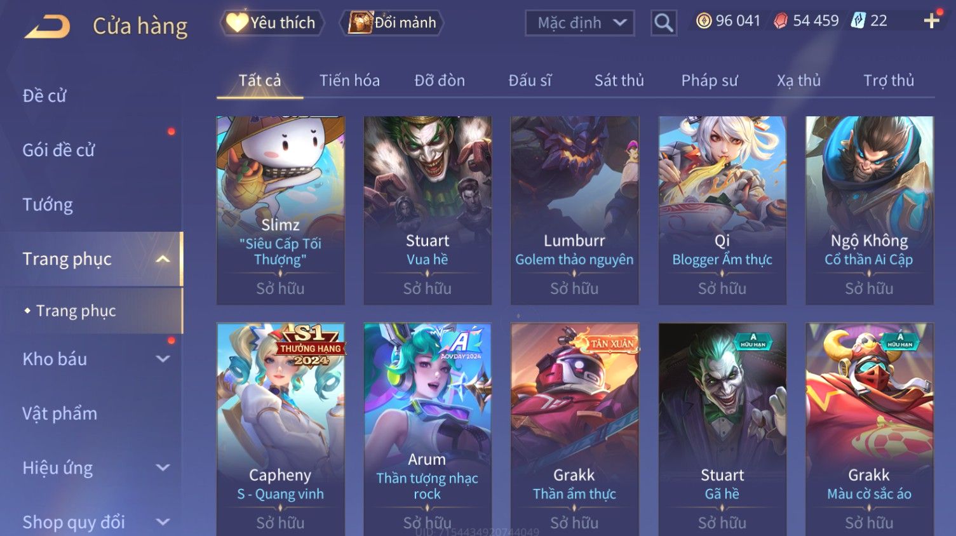Click the red ruby currency icon

781,21
